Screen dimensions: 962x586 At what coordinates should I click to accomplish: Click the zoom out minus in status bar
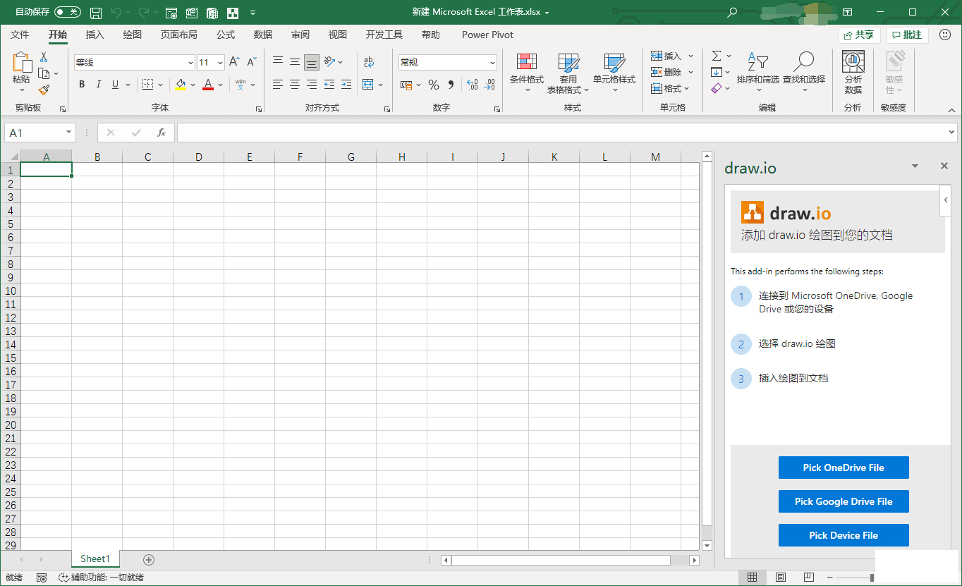click(x=830, y=578)
